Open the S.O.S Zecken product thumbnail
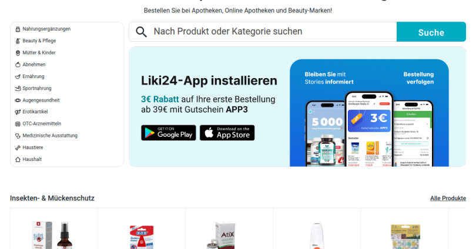The width and height of the screenshot is (476, 249). [x=142, y=237]
